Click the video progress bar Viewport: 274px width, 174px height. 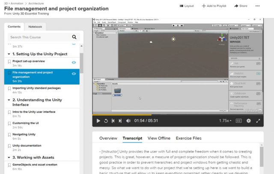point(178,115)
